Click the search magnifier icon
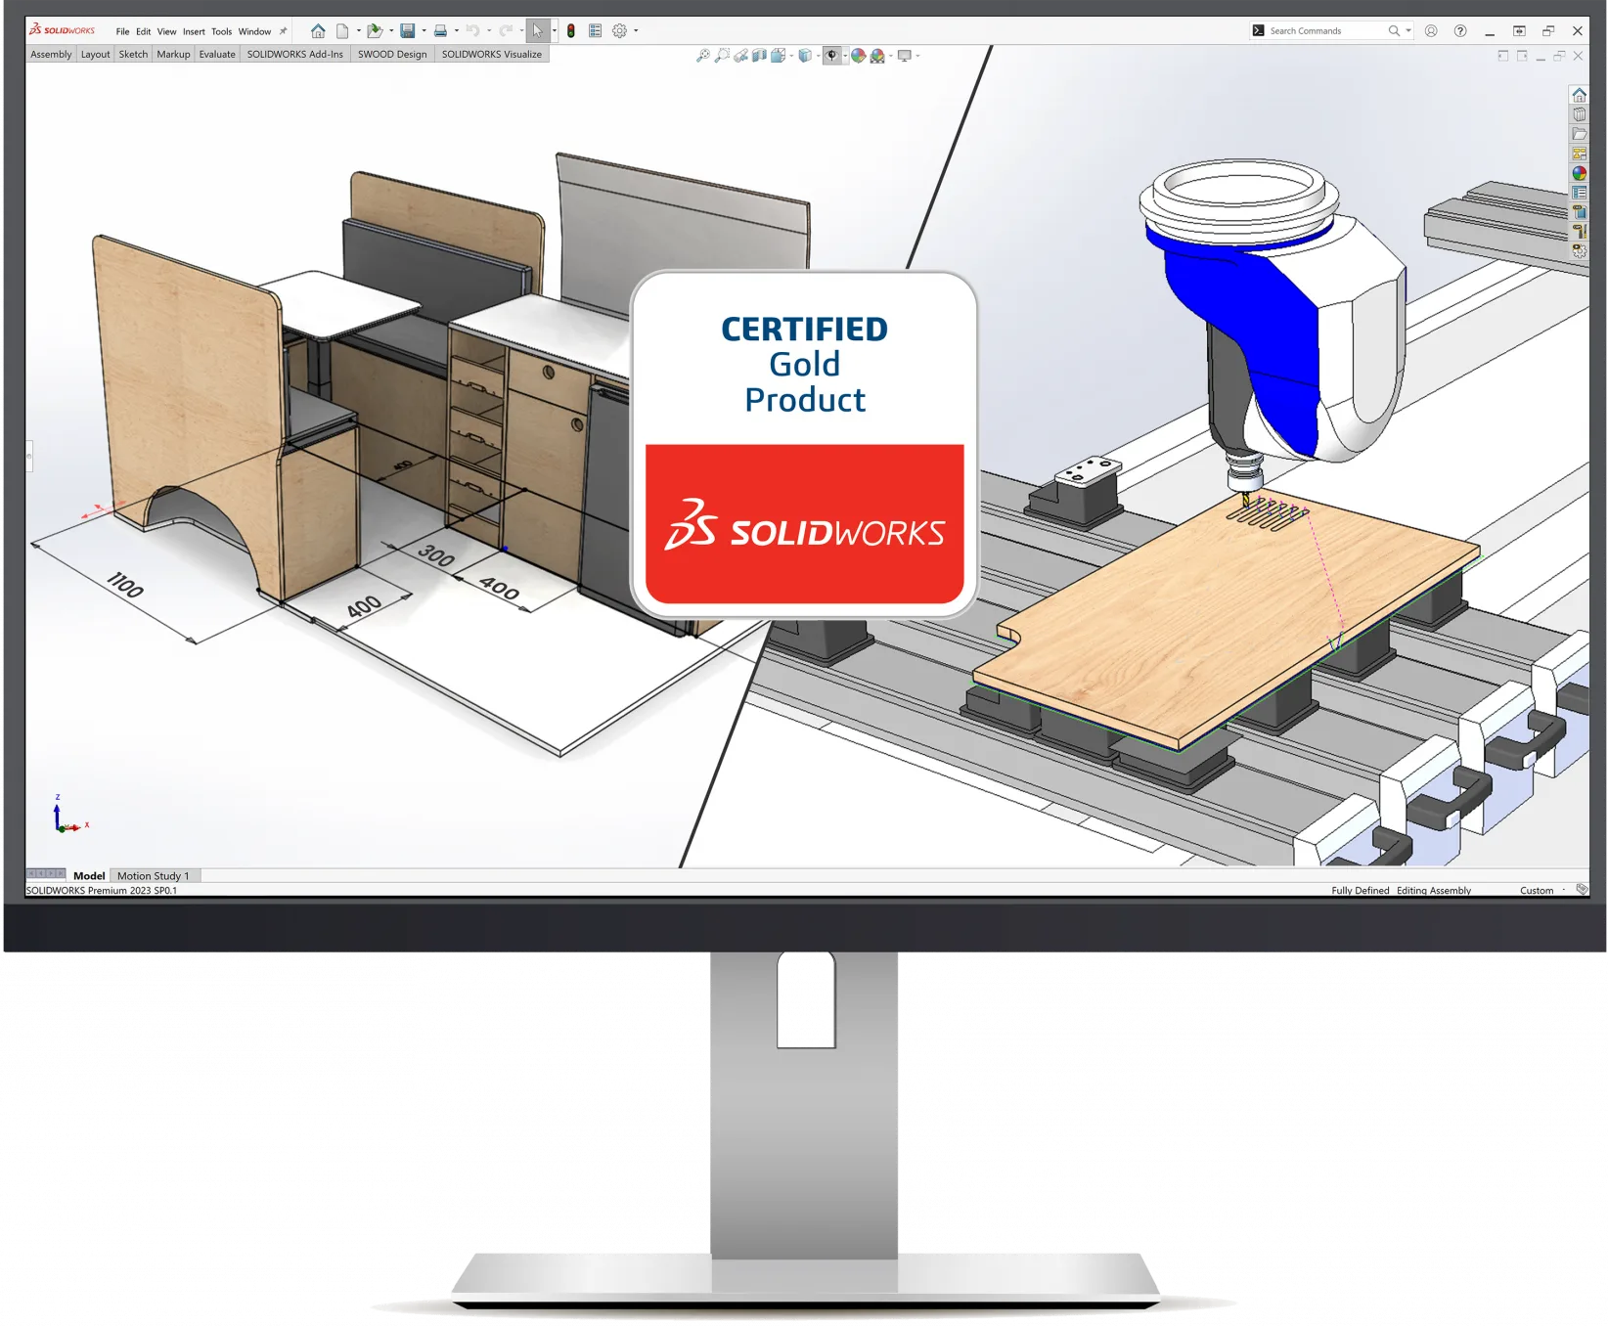Screen dimensions: 1608x1326 point(1394,31)
